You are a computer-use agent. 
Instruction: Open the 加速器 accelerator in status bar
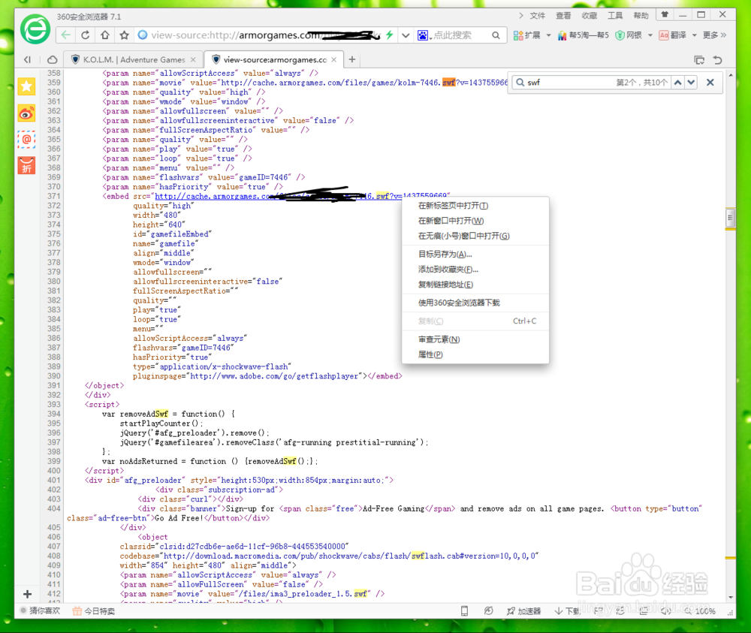523,611
